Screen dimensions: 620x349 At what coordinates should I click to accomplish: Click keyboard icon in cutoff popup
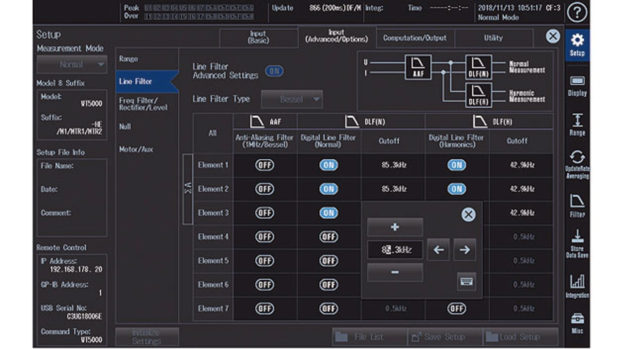point(466,281)
